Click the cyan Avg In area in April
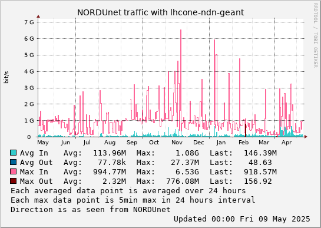 tap(287, 132)
